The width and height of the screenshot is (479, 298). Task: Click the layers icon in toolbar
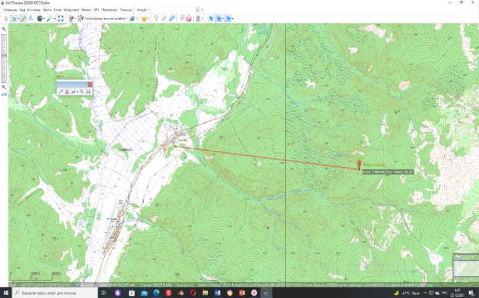[132, 19]
